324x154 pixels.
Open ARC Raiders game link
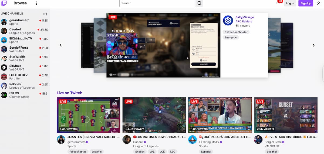click(244, 21)
